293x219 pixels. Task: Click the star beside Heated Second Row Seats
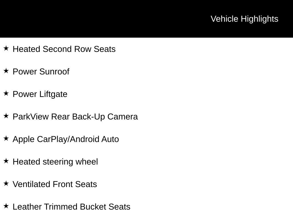(x=6, y=48)
